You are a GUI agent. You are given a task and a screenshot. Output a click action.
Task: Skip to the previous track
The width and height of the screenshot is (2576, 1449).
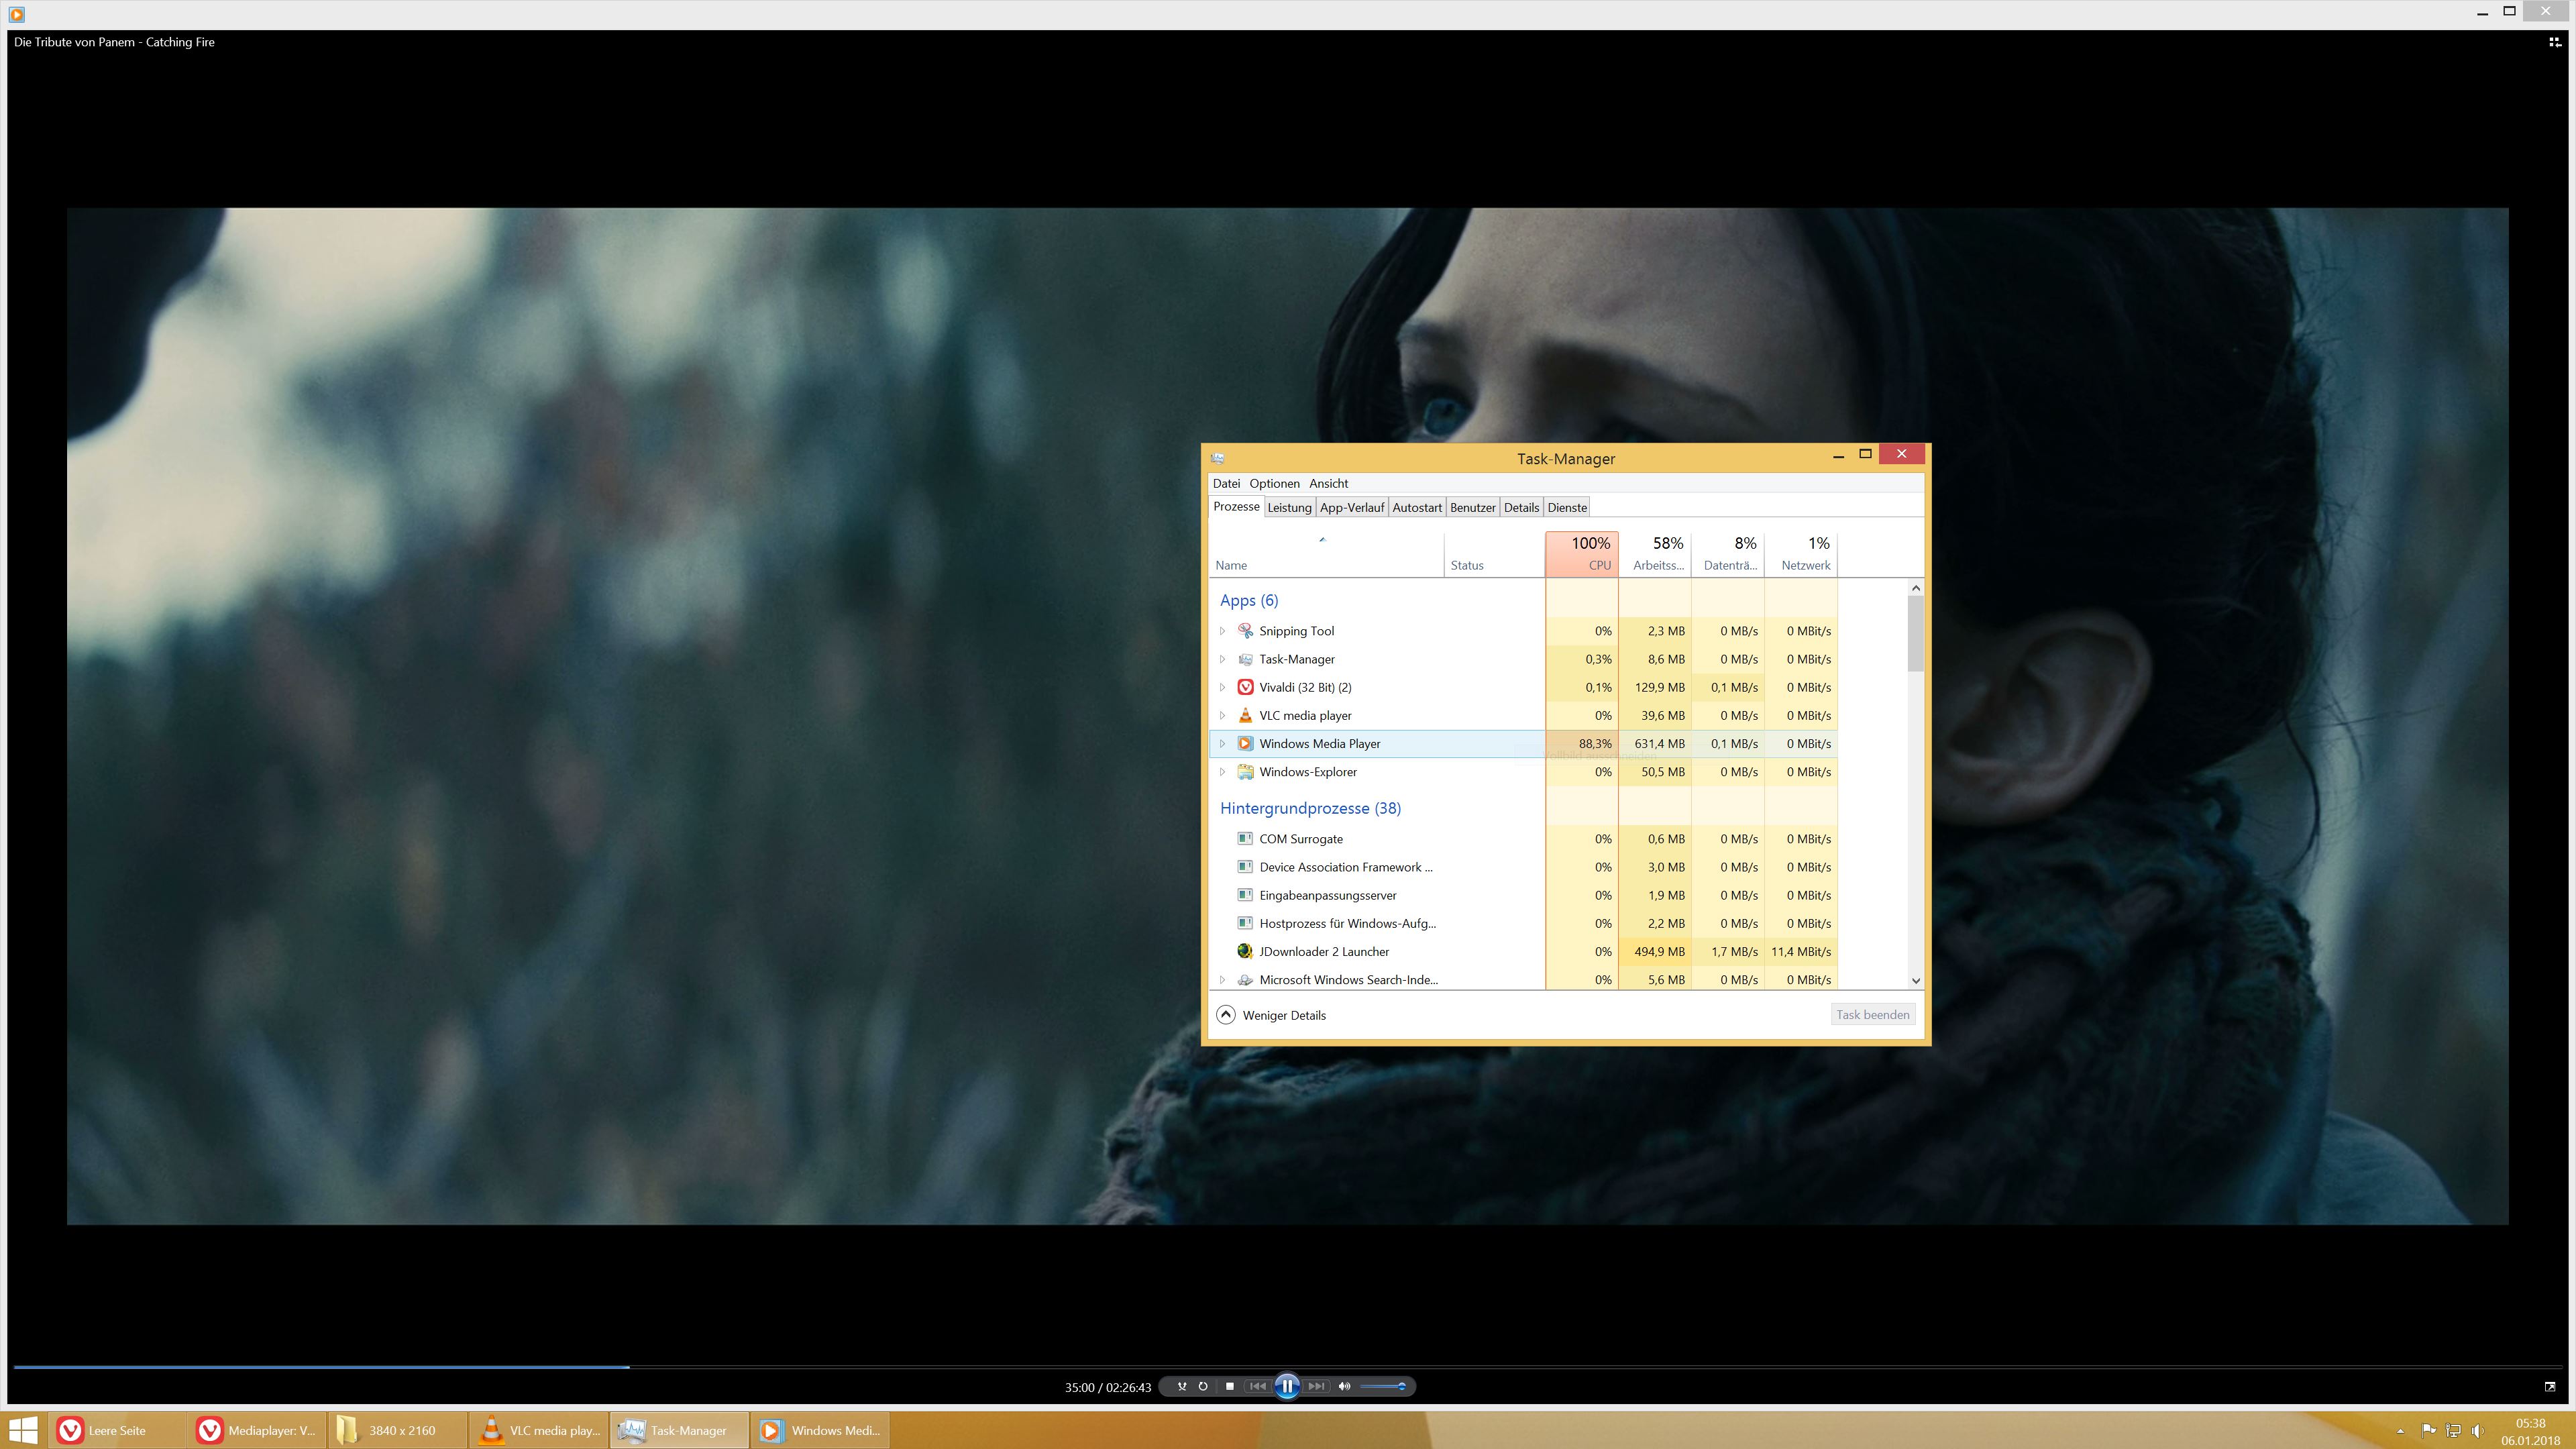pyautogui.click(x=1258, y=1386)
